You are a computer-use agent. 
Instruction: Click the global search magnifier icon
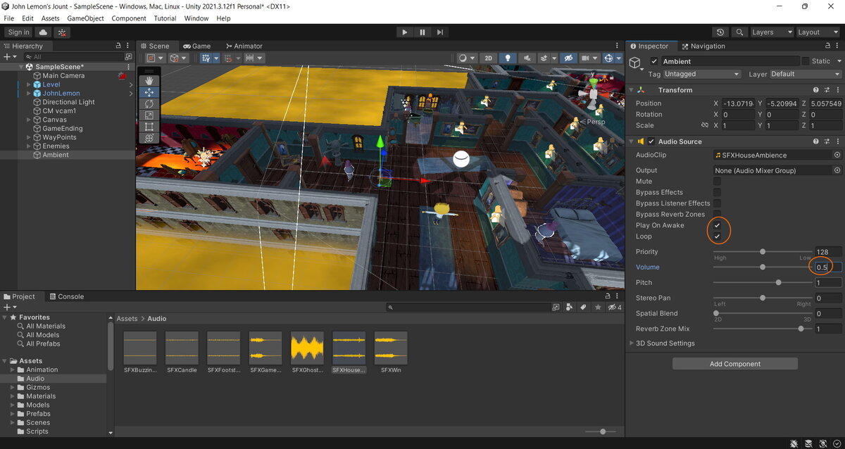(739, 32)
